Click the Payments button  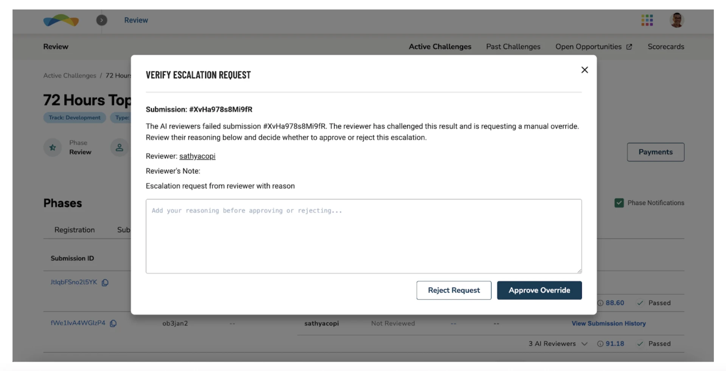655,152
